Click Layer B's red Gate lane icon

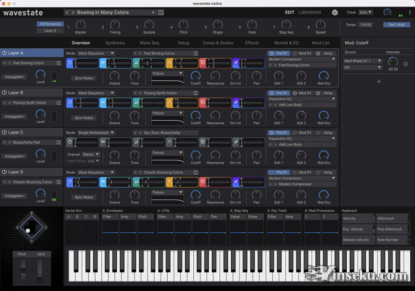[202, 102]
